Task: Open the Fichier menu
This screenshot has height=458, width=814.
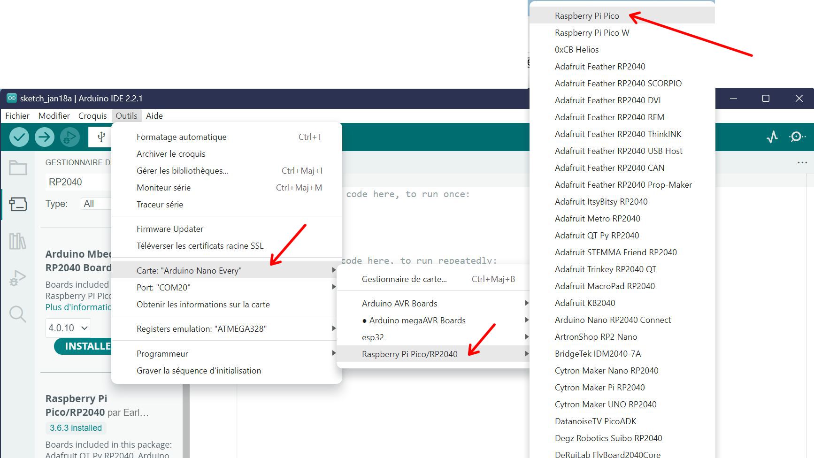Action: (x=17, y=115)
